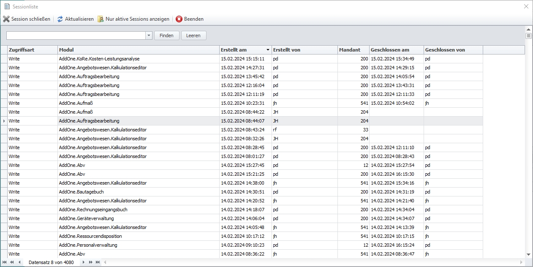Viewport: 533px width, 267px height.
Task: Click the Leeren button
Action: (193, 35)
